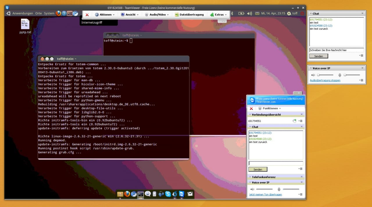Click the date and time Mi, 14. Apr, 23:15
The image size is (372, 207).
pyautogui.click(x=273, y=13)
